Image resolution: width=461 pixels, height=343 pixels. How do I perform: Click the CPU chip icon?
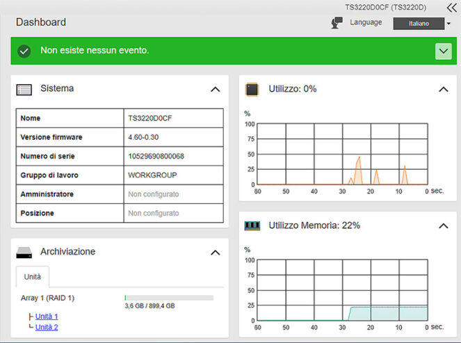[x=252, y=89]
